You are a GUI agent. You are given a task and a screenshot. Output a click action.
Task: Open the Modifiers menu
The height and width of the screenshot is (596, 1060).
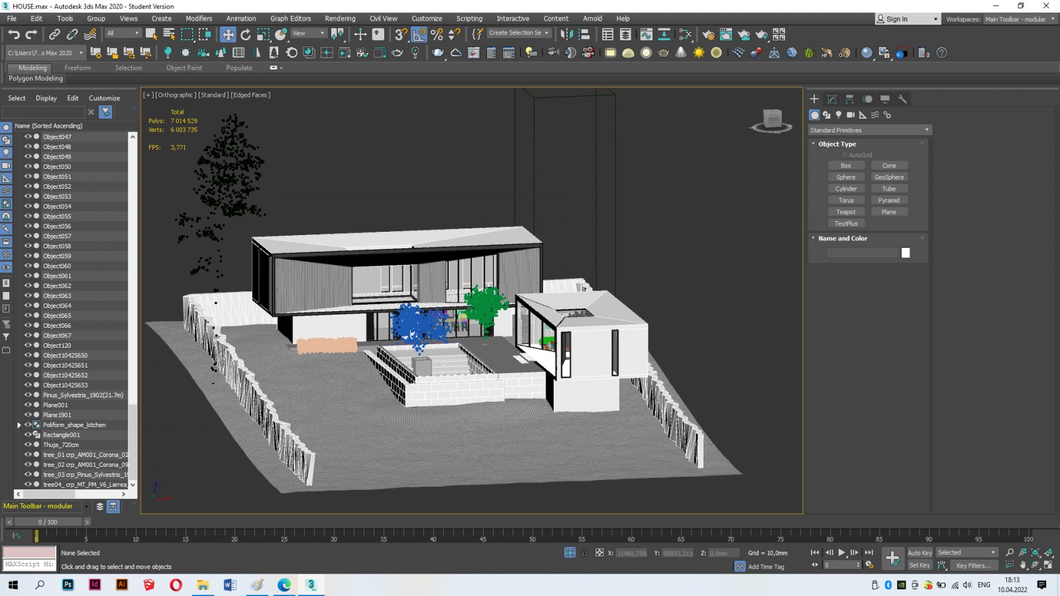pos(199,19)
